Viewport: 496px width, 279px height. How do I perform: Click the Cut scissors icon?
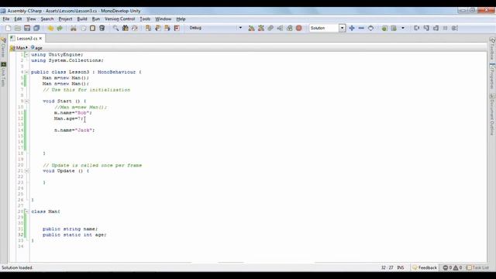74,28
